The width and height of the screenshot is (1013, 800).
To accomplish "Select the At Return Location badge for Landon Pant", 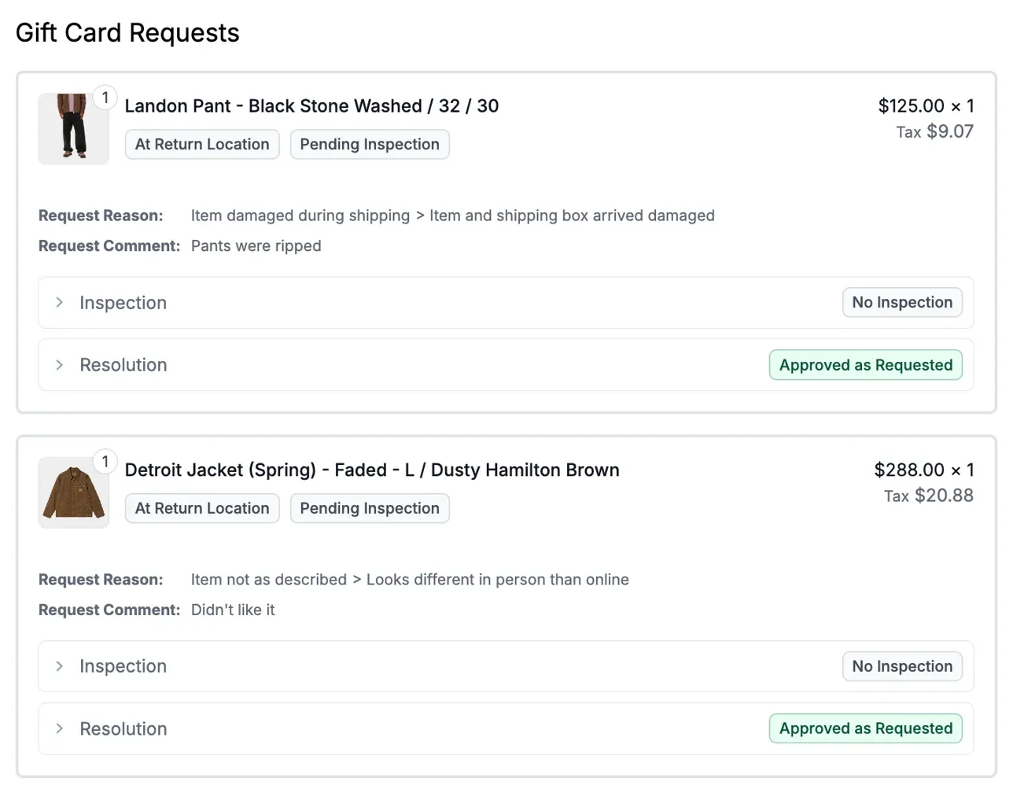I will pos(201,144).
